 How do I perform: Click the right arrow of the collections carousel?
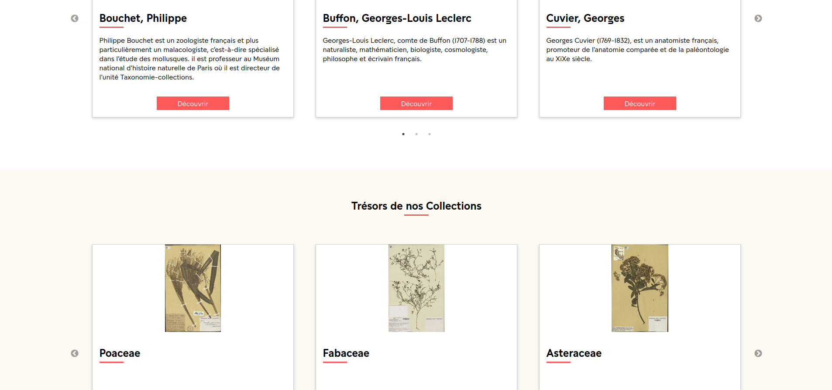(758, 353)
